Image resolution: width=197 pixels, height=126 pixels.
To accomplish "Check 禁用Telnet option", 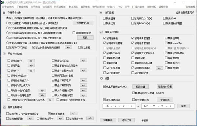I will pos(166,63).
